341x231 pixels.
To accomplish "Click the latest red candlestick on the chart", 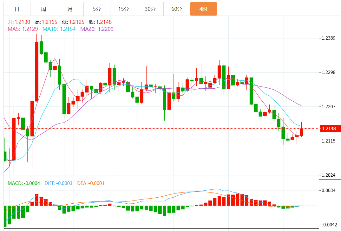I will (301, 132).
